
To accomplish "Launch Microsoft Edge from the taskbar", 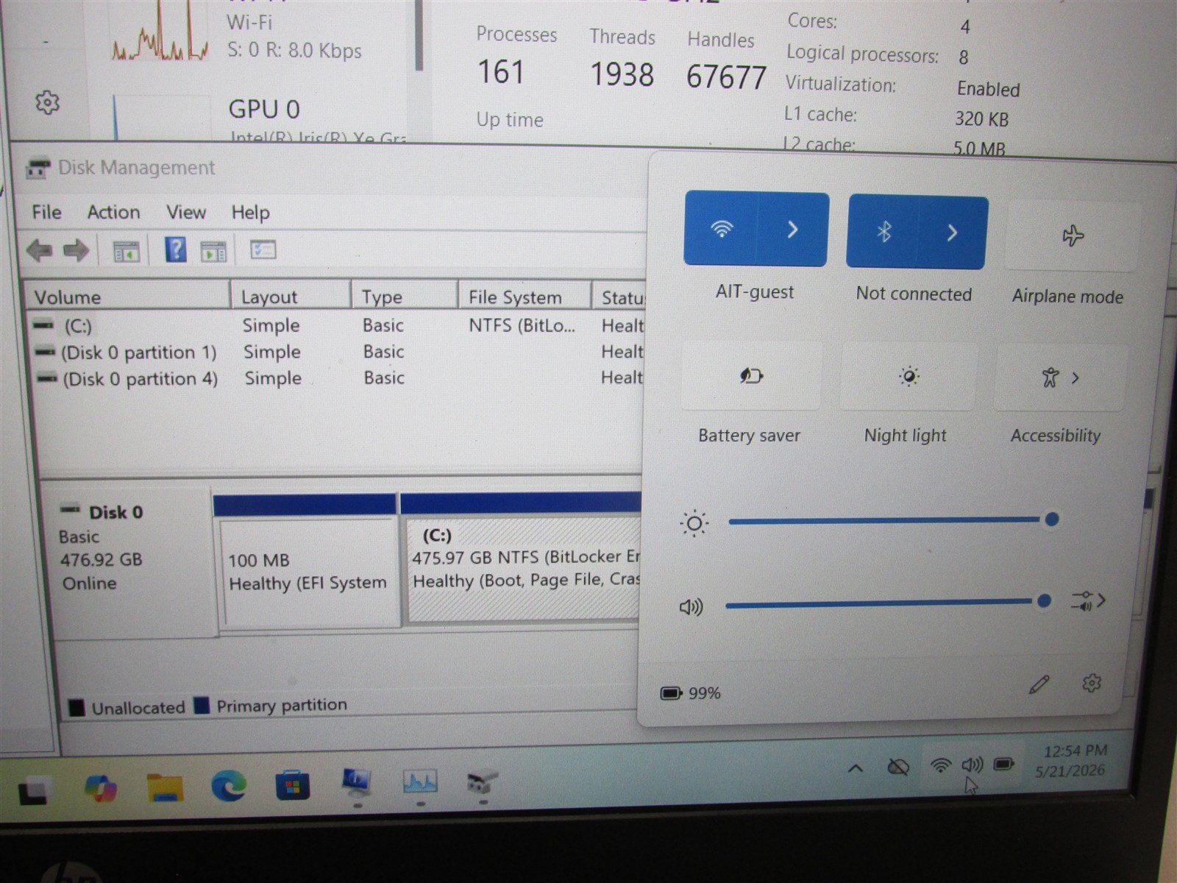I will pos(229,787).
